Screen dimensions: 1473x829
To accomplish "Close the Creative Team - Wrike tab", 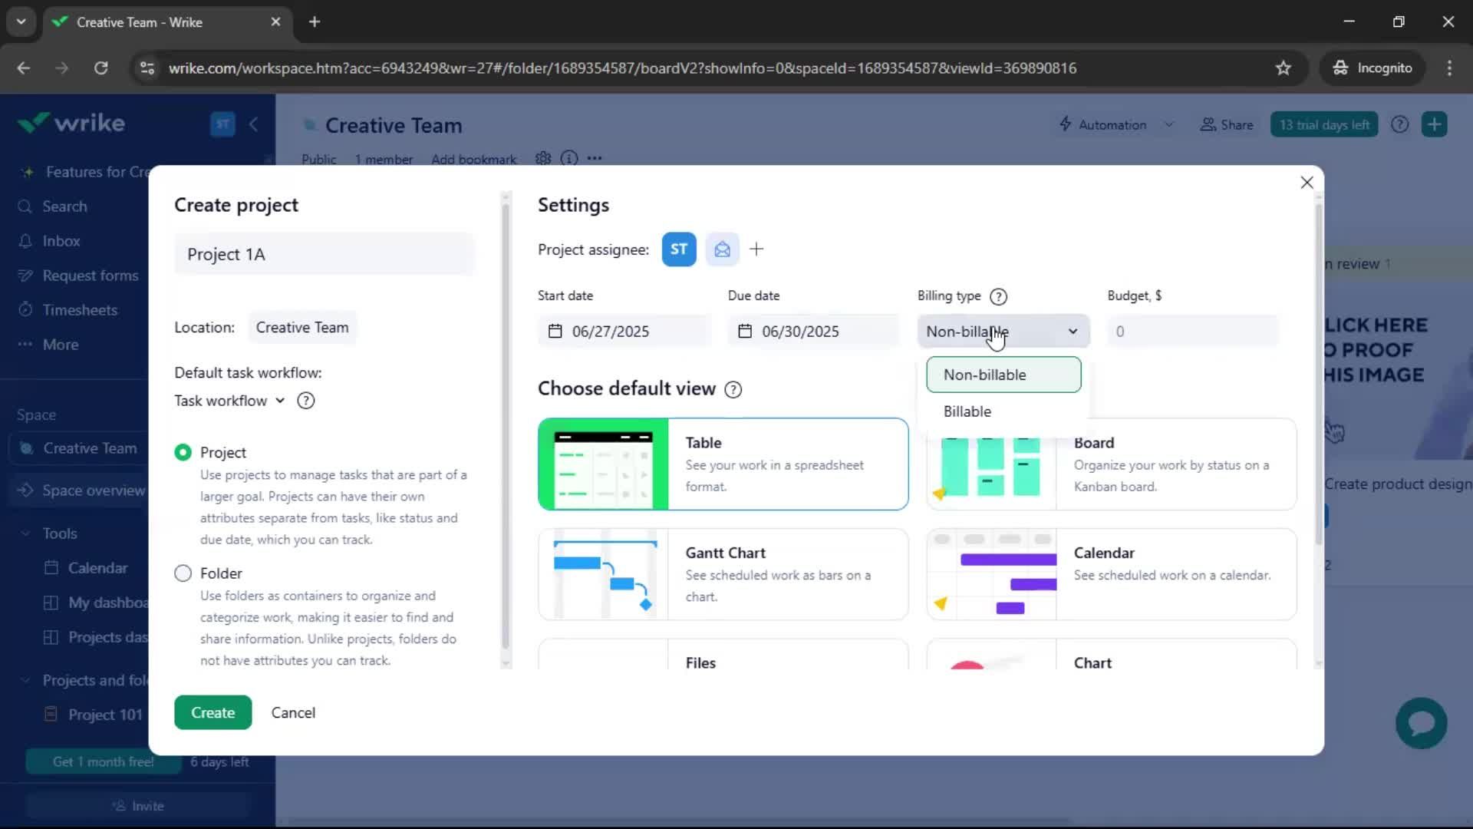I will coord(275,22).
